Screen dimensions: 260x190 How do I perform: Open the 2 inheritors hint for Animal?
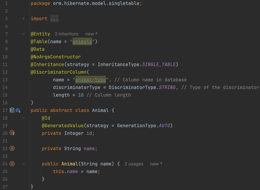(67, 34)
